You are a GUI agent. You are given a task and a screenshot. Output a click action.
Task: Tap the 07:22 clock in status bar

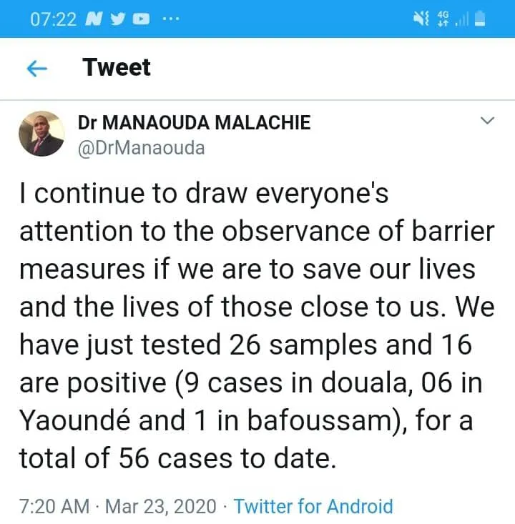tap(53, 19)
